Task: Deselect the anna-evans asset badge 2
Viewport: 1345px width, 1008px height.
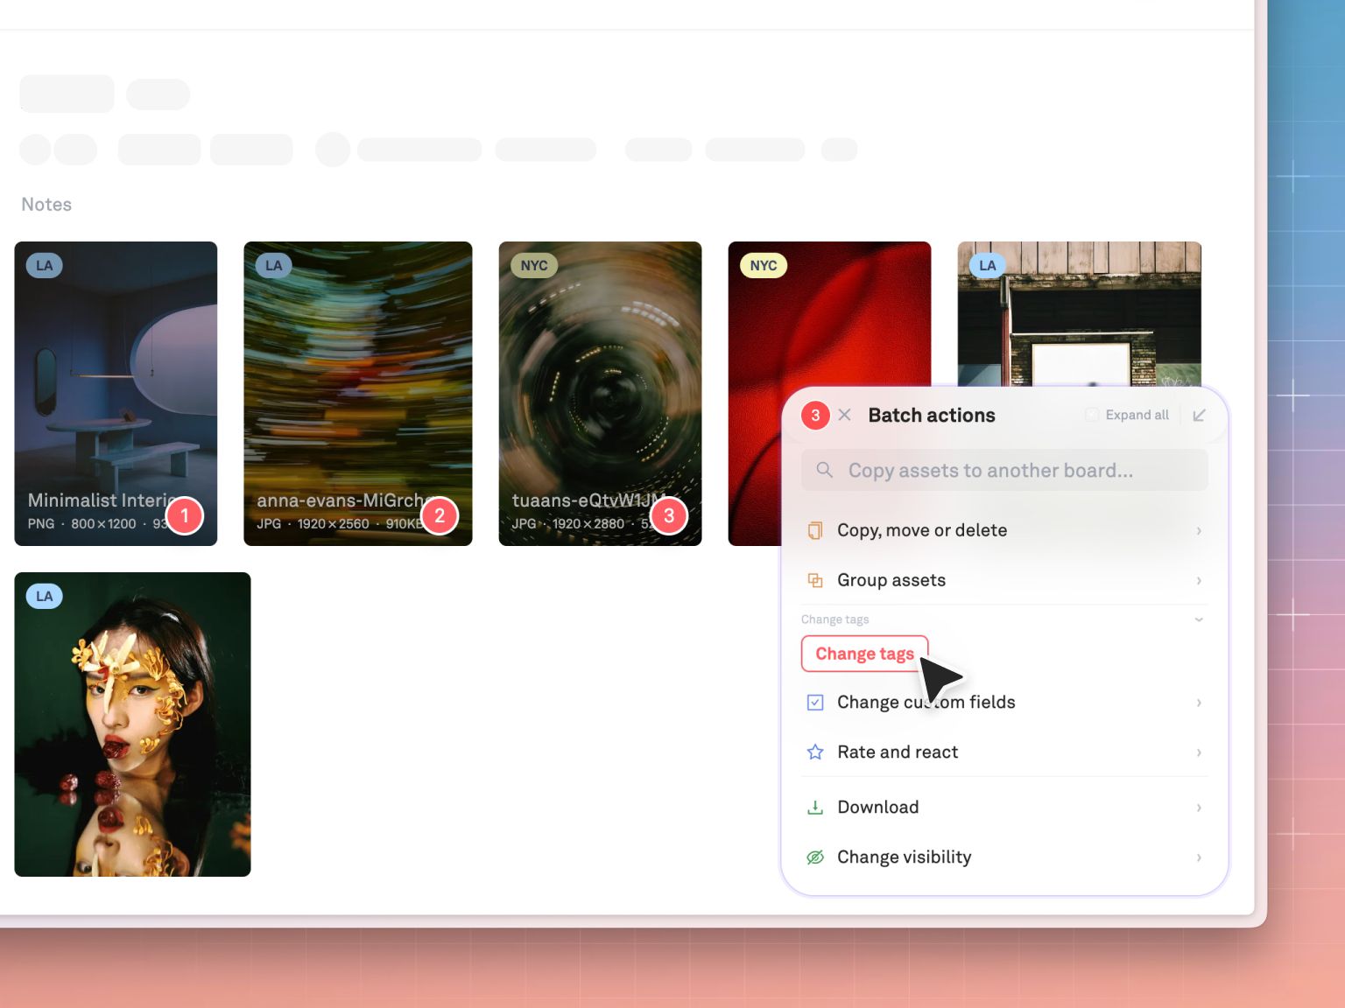Action: pos(440,516)
